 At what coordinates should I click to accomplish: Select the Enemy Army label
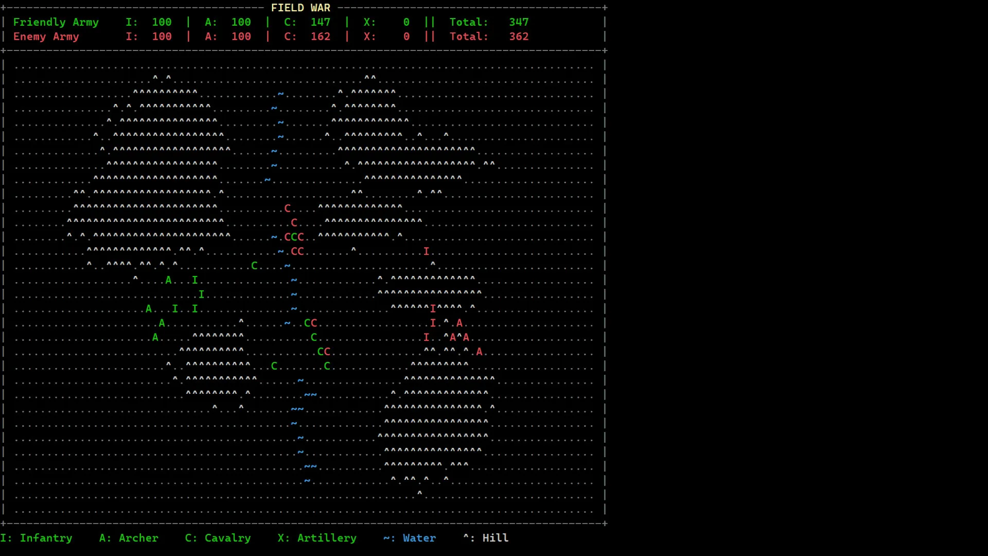[x=46, y=37]
